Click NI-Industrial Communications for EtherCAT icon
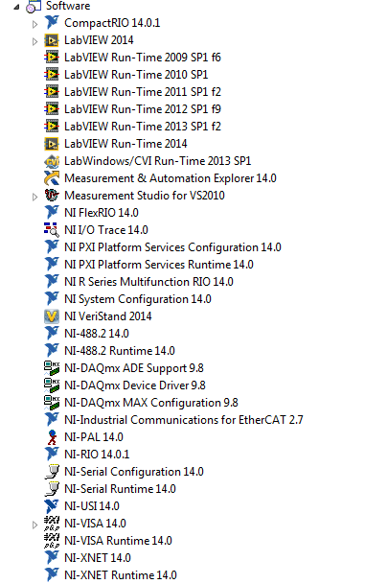 coord(52,420)
